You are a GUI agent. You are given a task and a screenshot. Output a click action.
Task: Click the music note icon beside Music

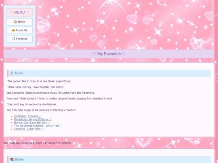12,73
